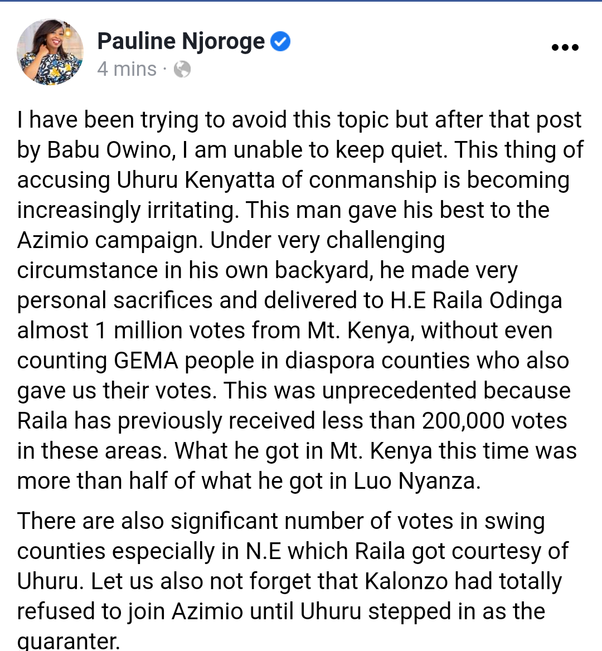The height and width of the screenshot is (651, 602).
Task: Click "Luo Nyanza" ending the first paragraph
Action: coord(416,481)
